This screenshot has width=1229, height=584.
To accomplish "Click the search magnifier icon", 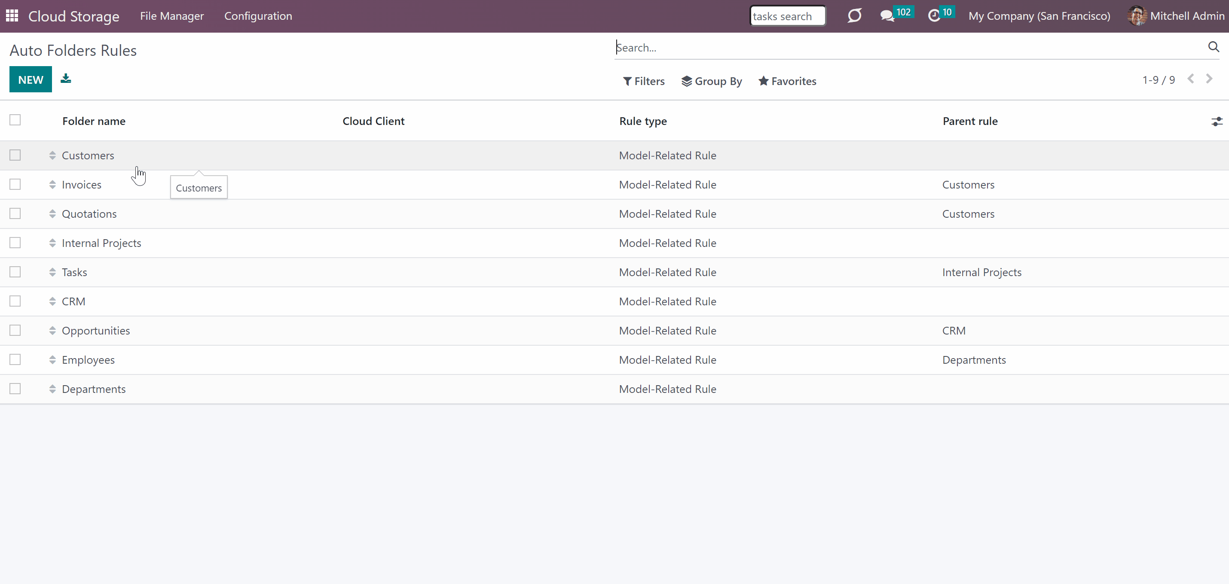I will [1213, 47].
